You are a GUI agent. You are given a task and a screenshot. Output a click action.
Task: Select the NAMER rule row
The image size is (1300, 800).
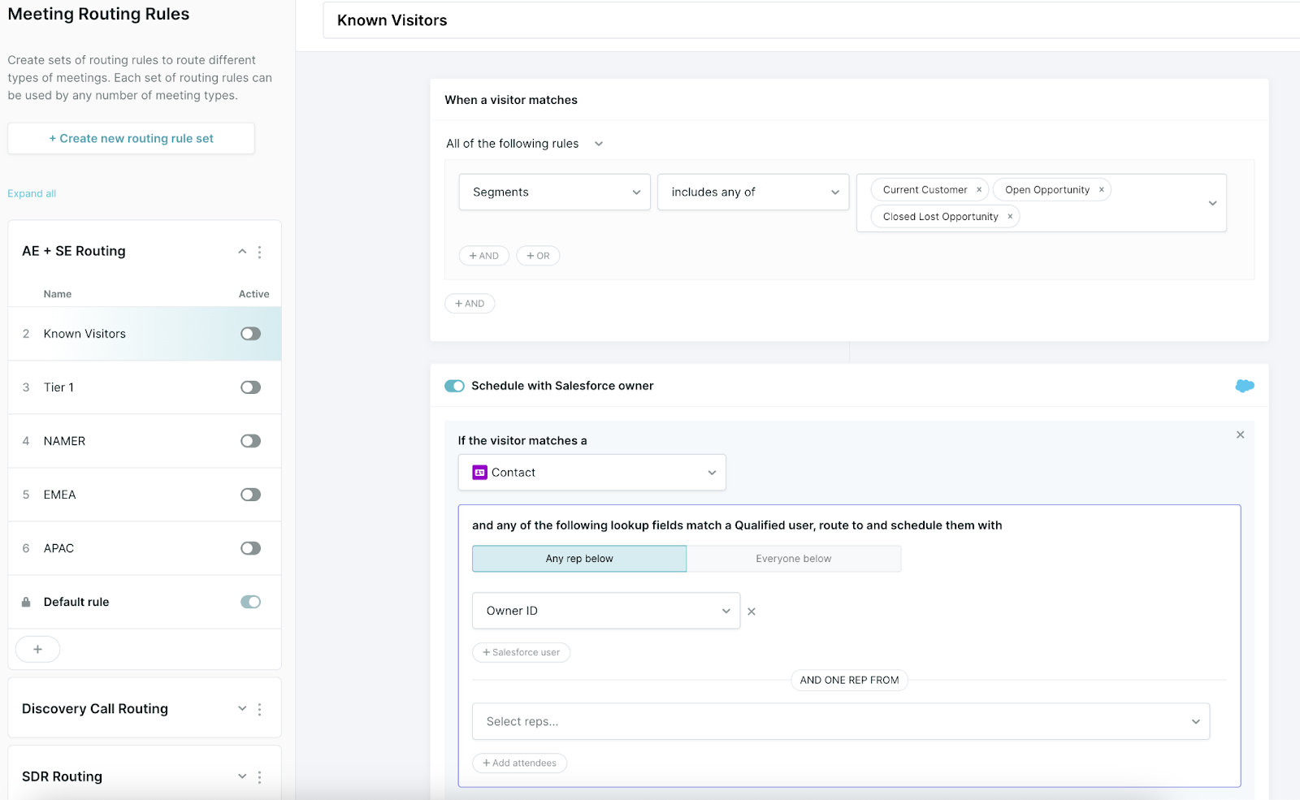coord(145,441)
